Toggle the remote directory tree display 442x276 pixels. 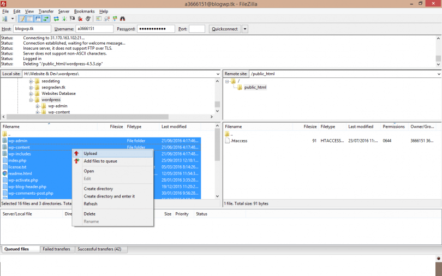[38, 19]
